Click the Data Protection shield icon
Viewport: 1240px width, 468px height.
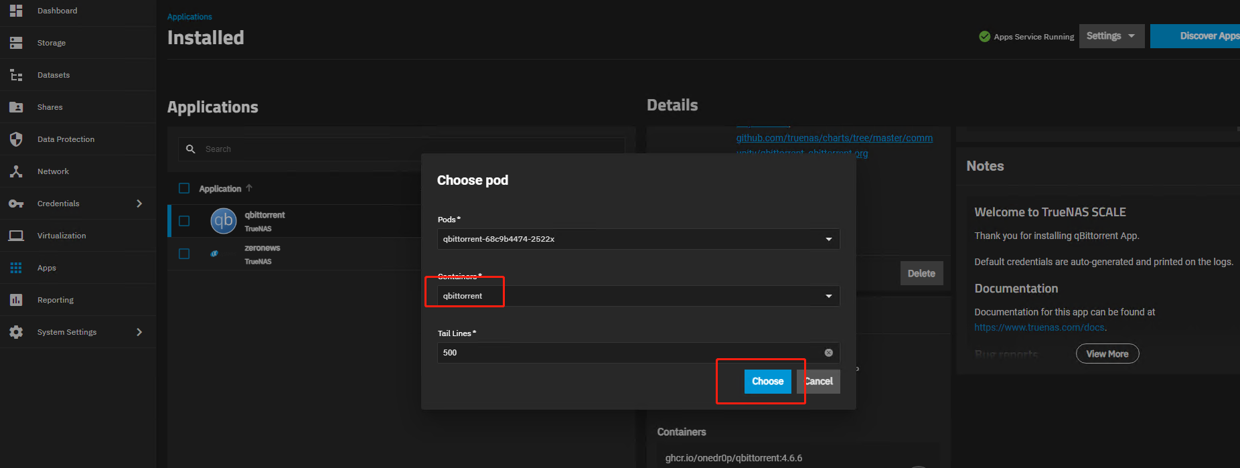coord(16,139)
